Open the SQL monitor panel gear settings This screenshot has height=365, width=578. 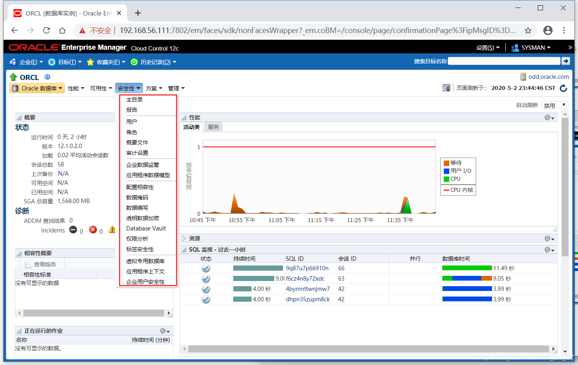(x=549, y=250)
